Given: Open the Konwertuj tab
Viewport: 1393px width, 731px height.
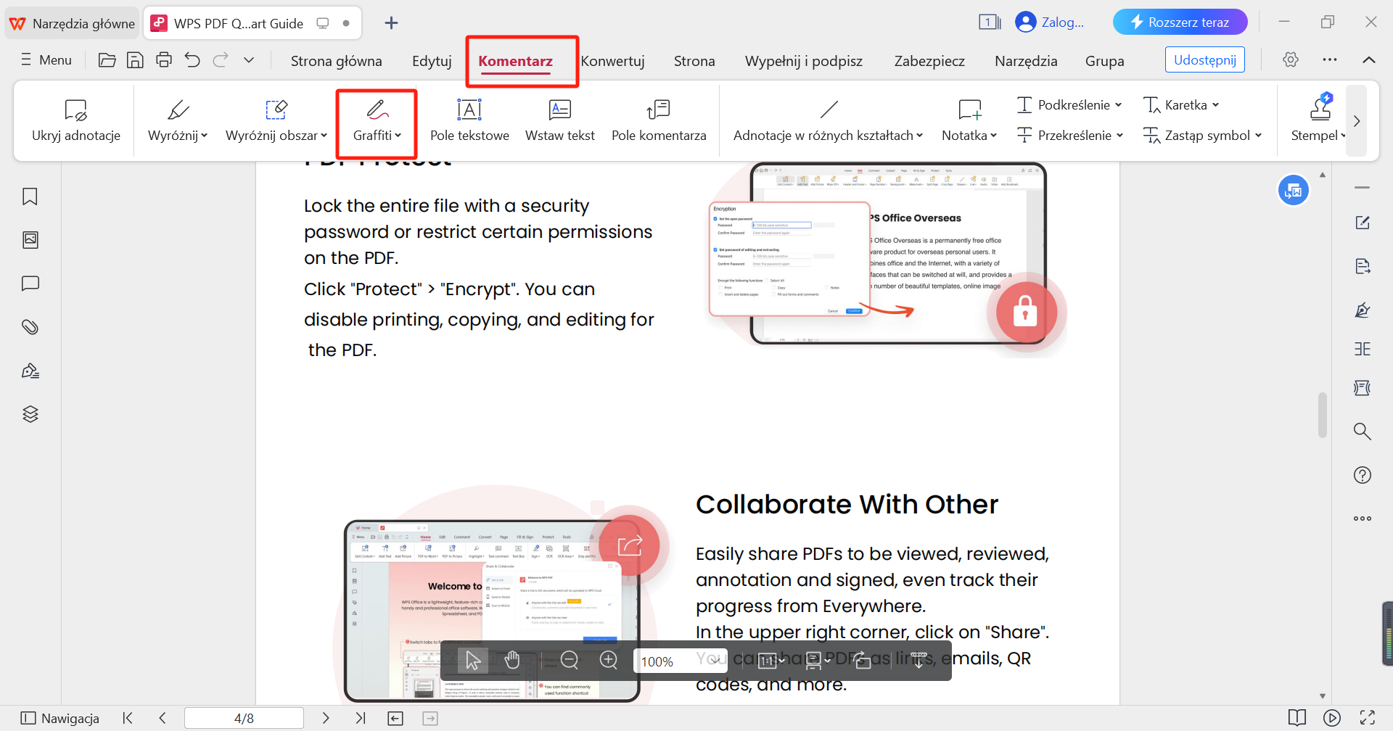Looking at the screenshot, I should pyautogui.click(x=613, y=61).
